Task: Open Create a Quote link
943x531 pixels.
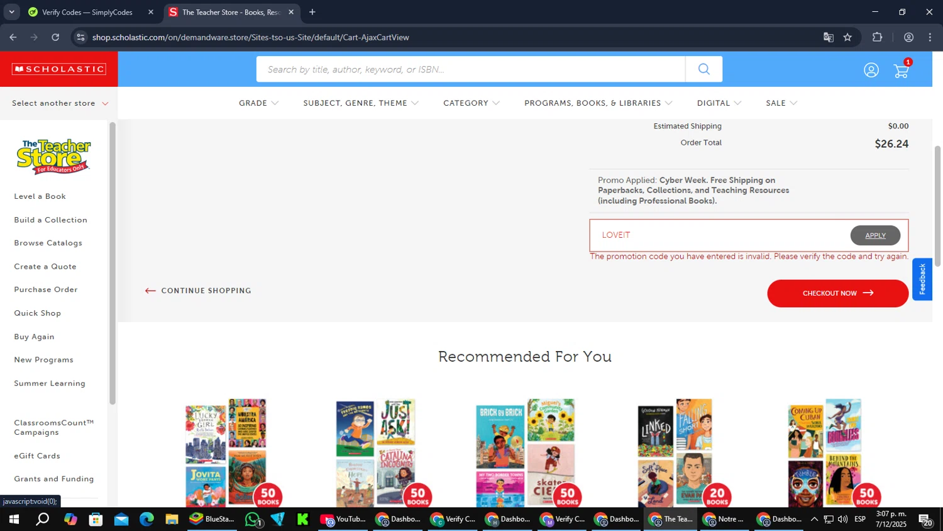Action: point(45,266)
